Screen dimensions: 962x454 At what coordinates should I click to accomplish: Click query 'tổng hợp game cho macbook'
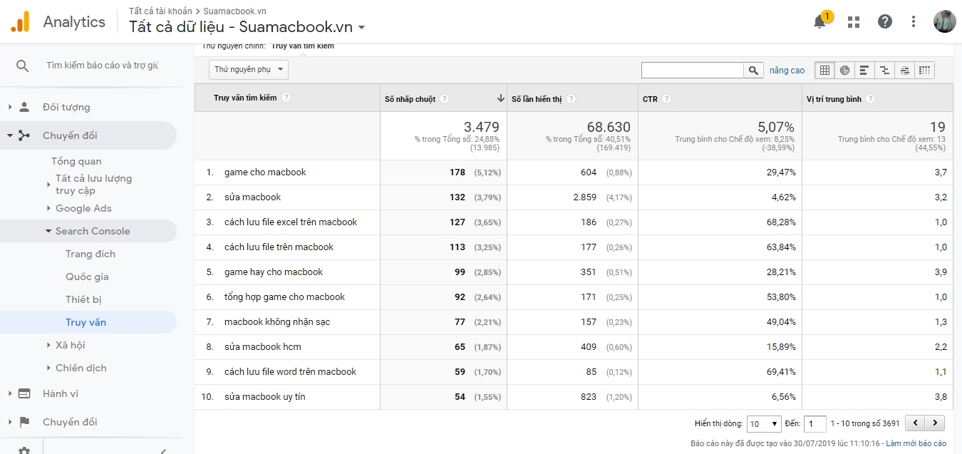tap(284, 296)
